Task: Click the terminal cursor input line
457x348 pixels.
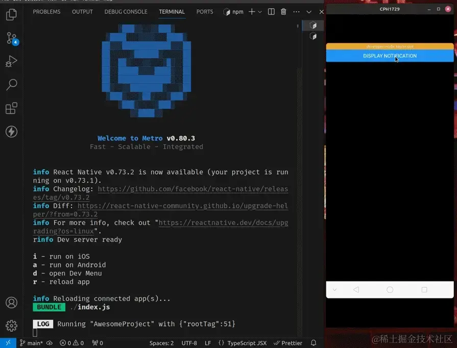Action: tap(35, 333)
